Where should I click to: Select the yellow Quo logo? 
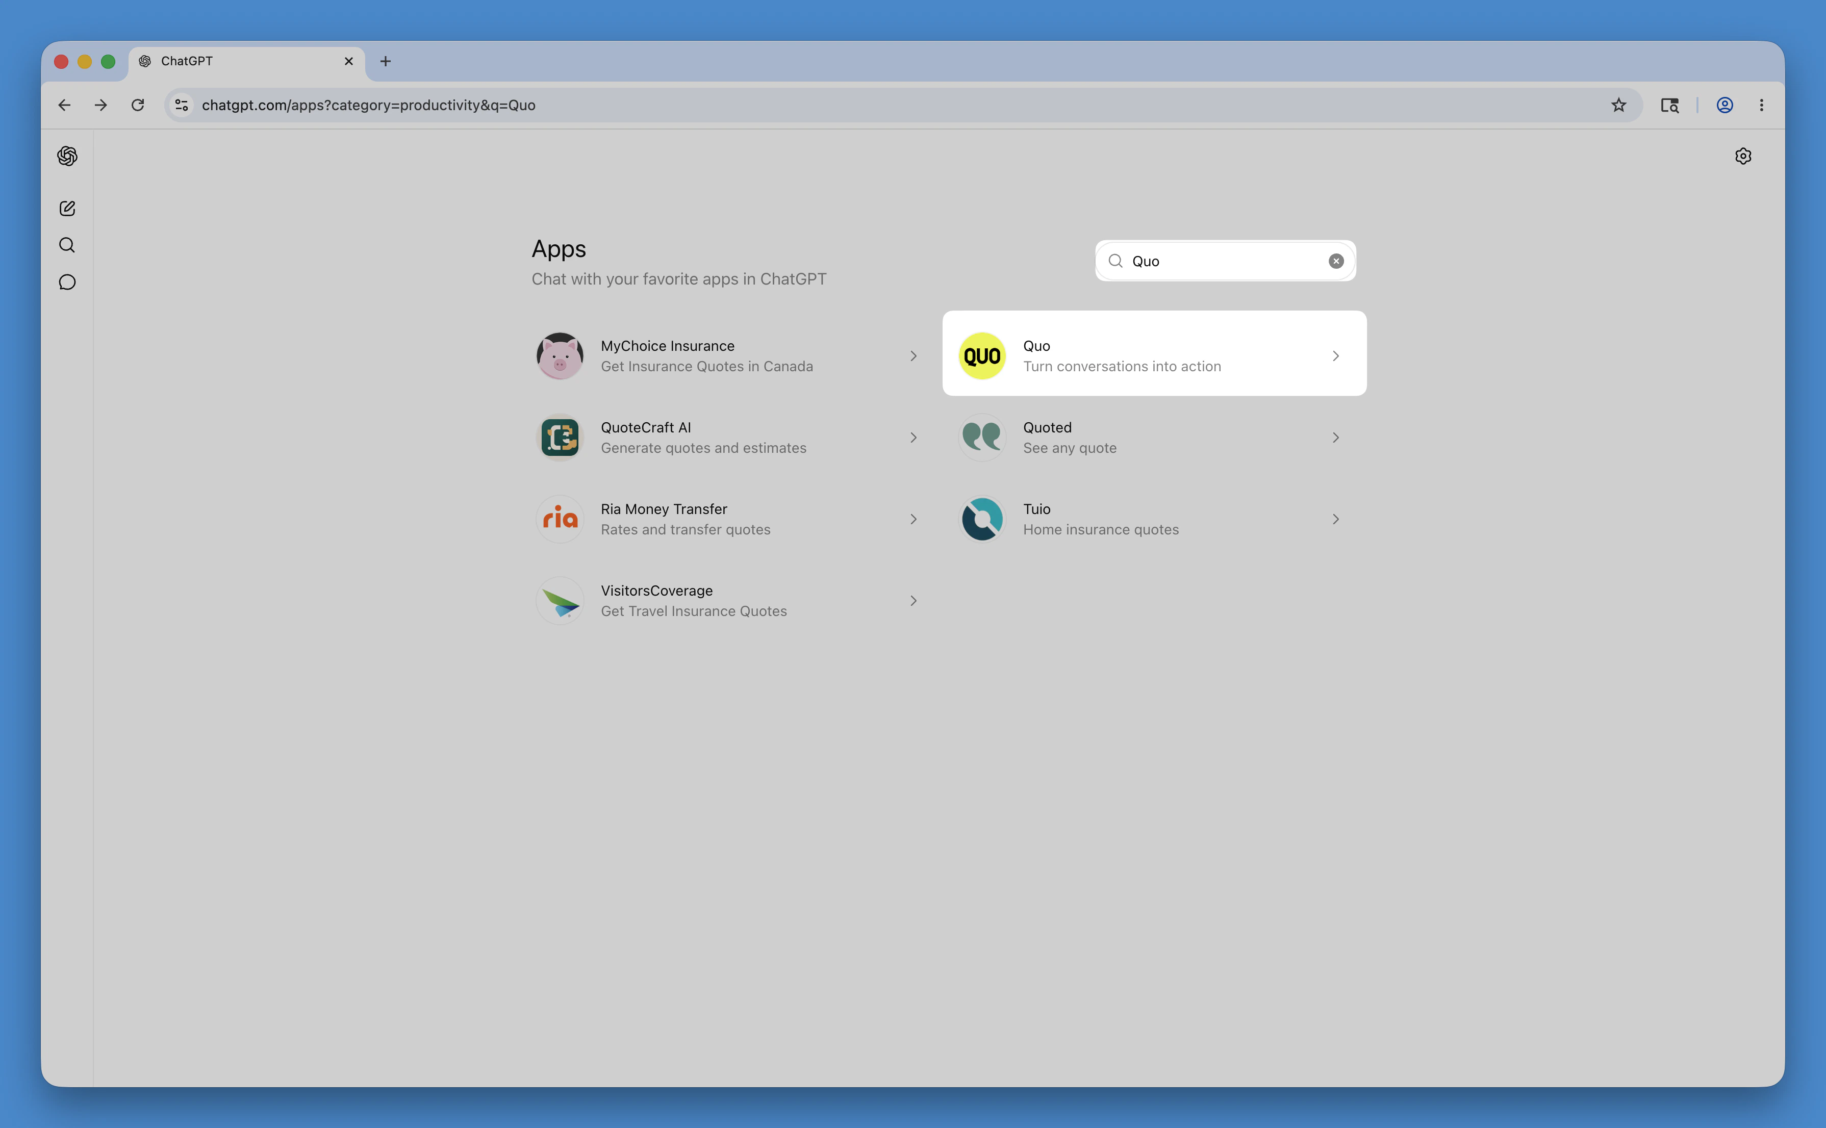click(x=982, y=356)
